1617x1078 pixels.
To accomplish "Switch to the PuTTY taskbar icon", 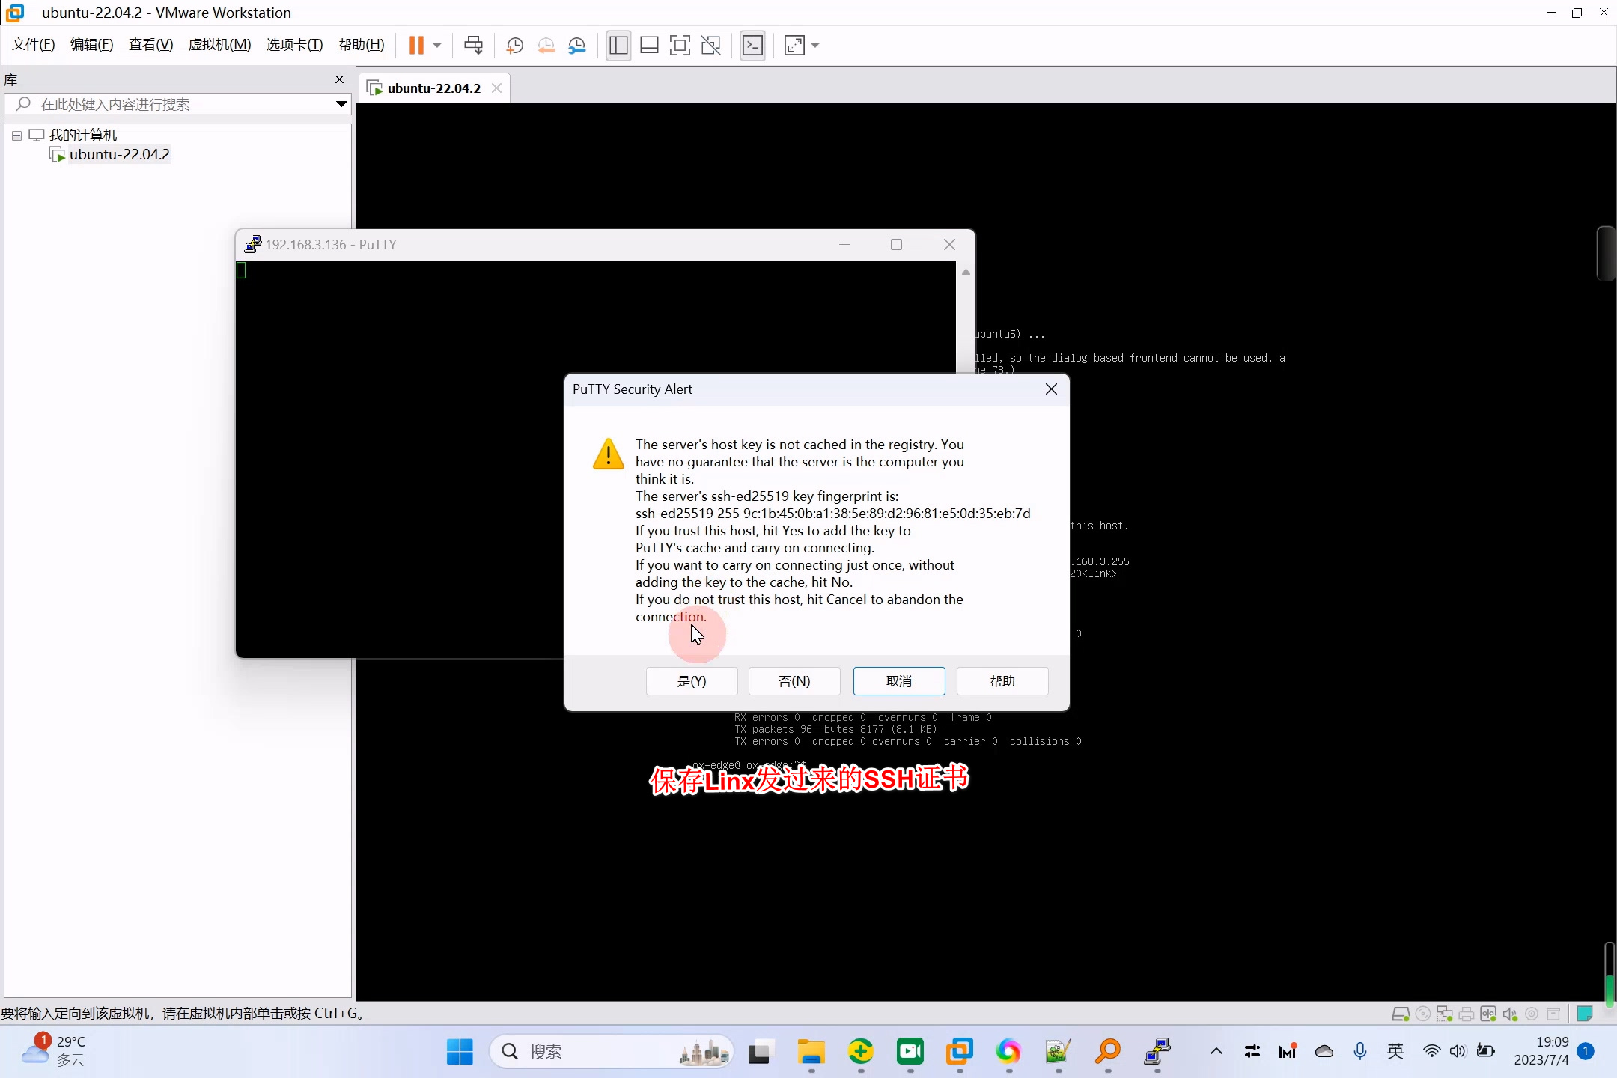I will (1157, 1052).
